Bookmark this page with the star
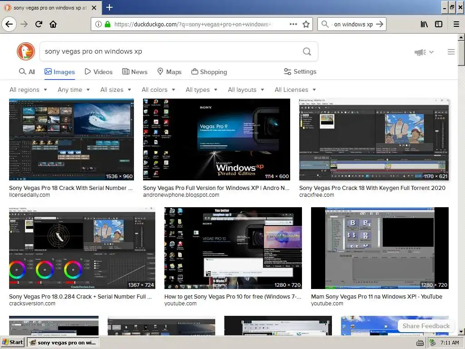This screenshot has height=349, width=465. (306, 25)
